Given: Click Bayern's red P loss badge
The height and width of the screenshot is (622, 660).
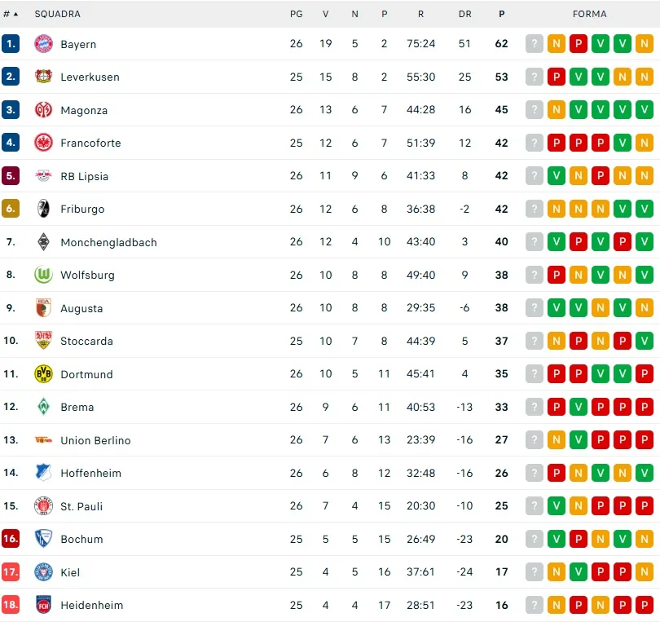Looking at the screenshot, I should click(579, 44).
